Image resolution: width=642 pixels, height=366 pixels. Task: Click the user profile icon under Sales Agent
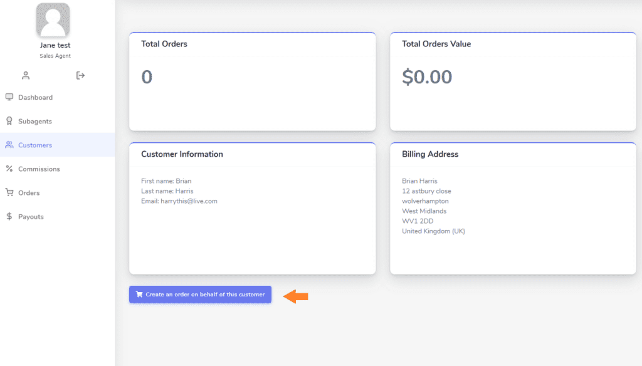[26, 75]
